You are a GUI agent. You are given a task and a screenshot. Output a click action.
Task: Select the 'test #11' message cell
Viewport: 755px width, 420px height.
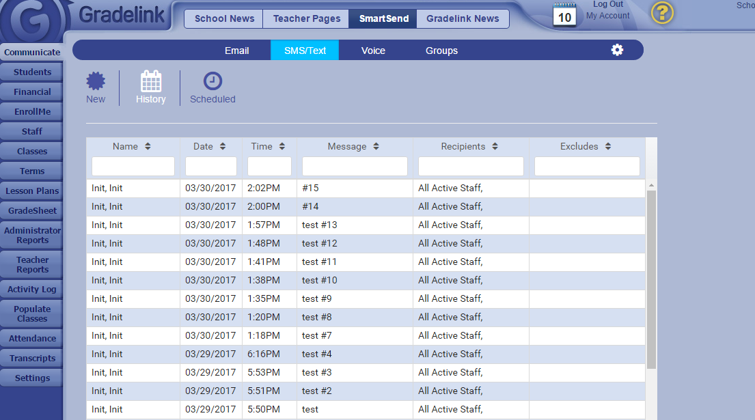(355, 262)
